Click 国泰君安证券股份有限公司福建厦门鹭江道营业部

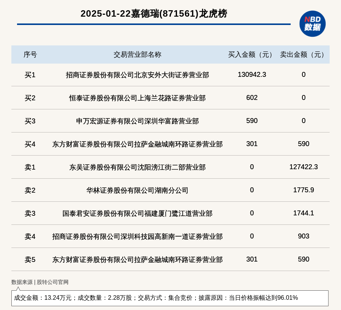(x=138, y=213)
